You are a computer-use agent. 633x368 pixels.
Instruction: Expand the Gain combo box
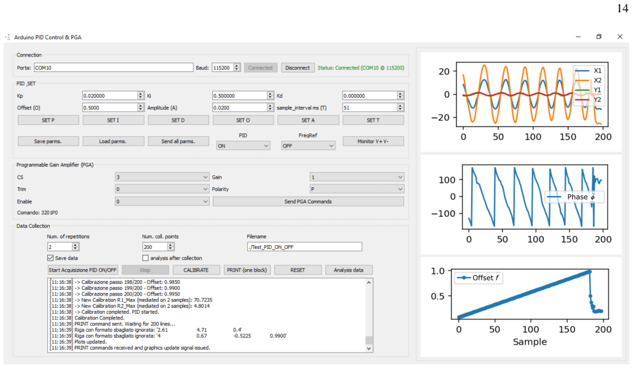[x=357, y=177]
